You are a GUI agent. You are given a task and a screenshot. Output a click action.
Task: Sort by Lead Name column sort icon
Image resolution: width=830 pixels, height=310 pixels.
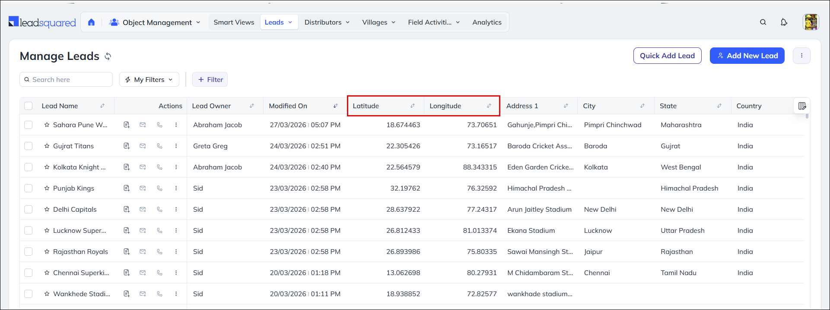pos(102,106)
